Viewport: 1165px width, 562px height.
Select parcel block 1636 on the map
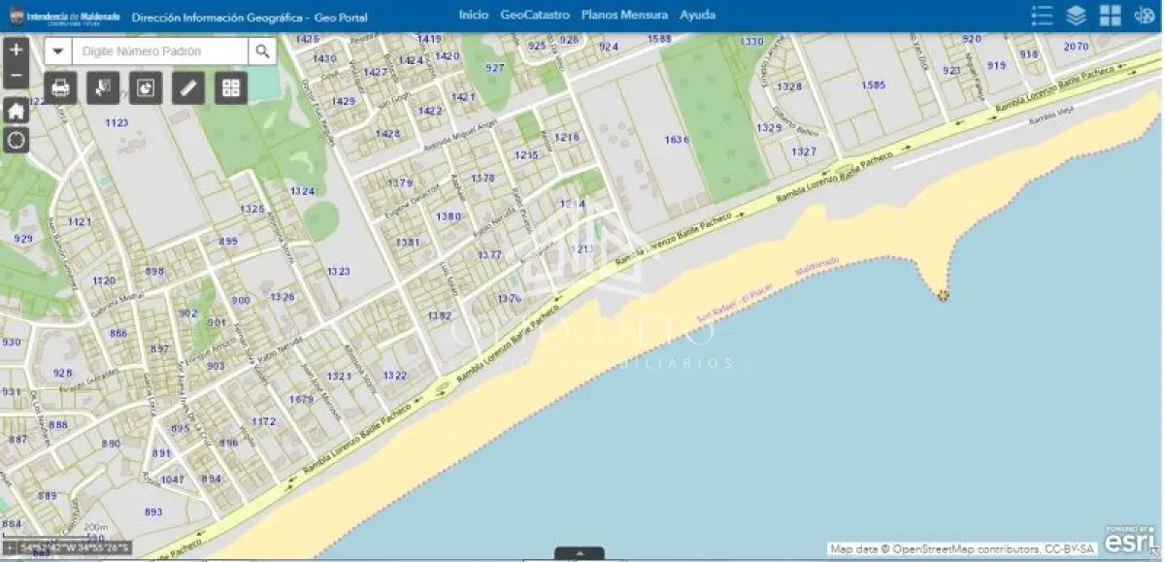coord(677,140)
